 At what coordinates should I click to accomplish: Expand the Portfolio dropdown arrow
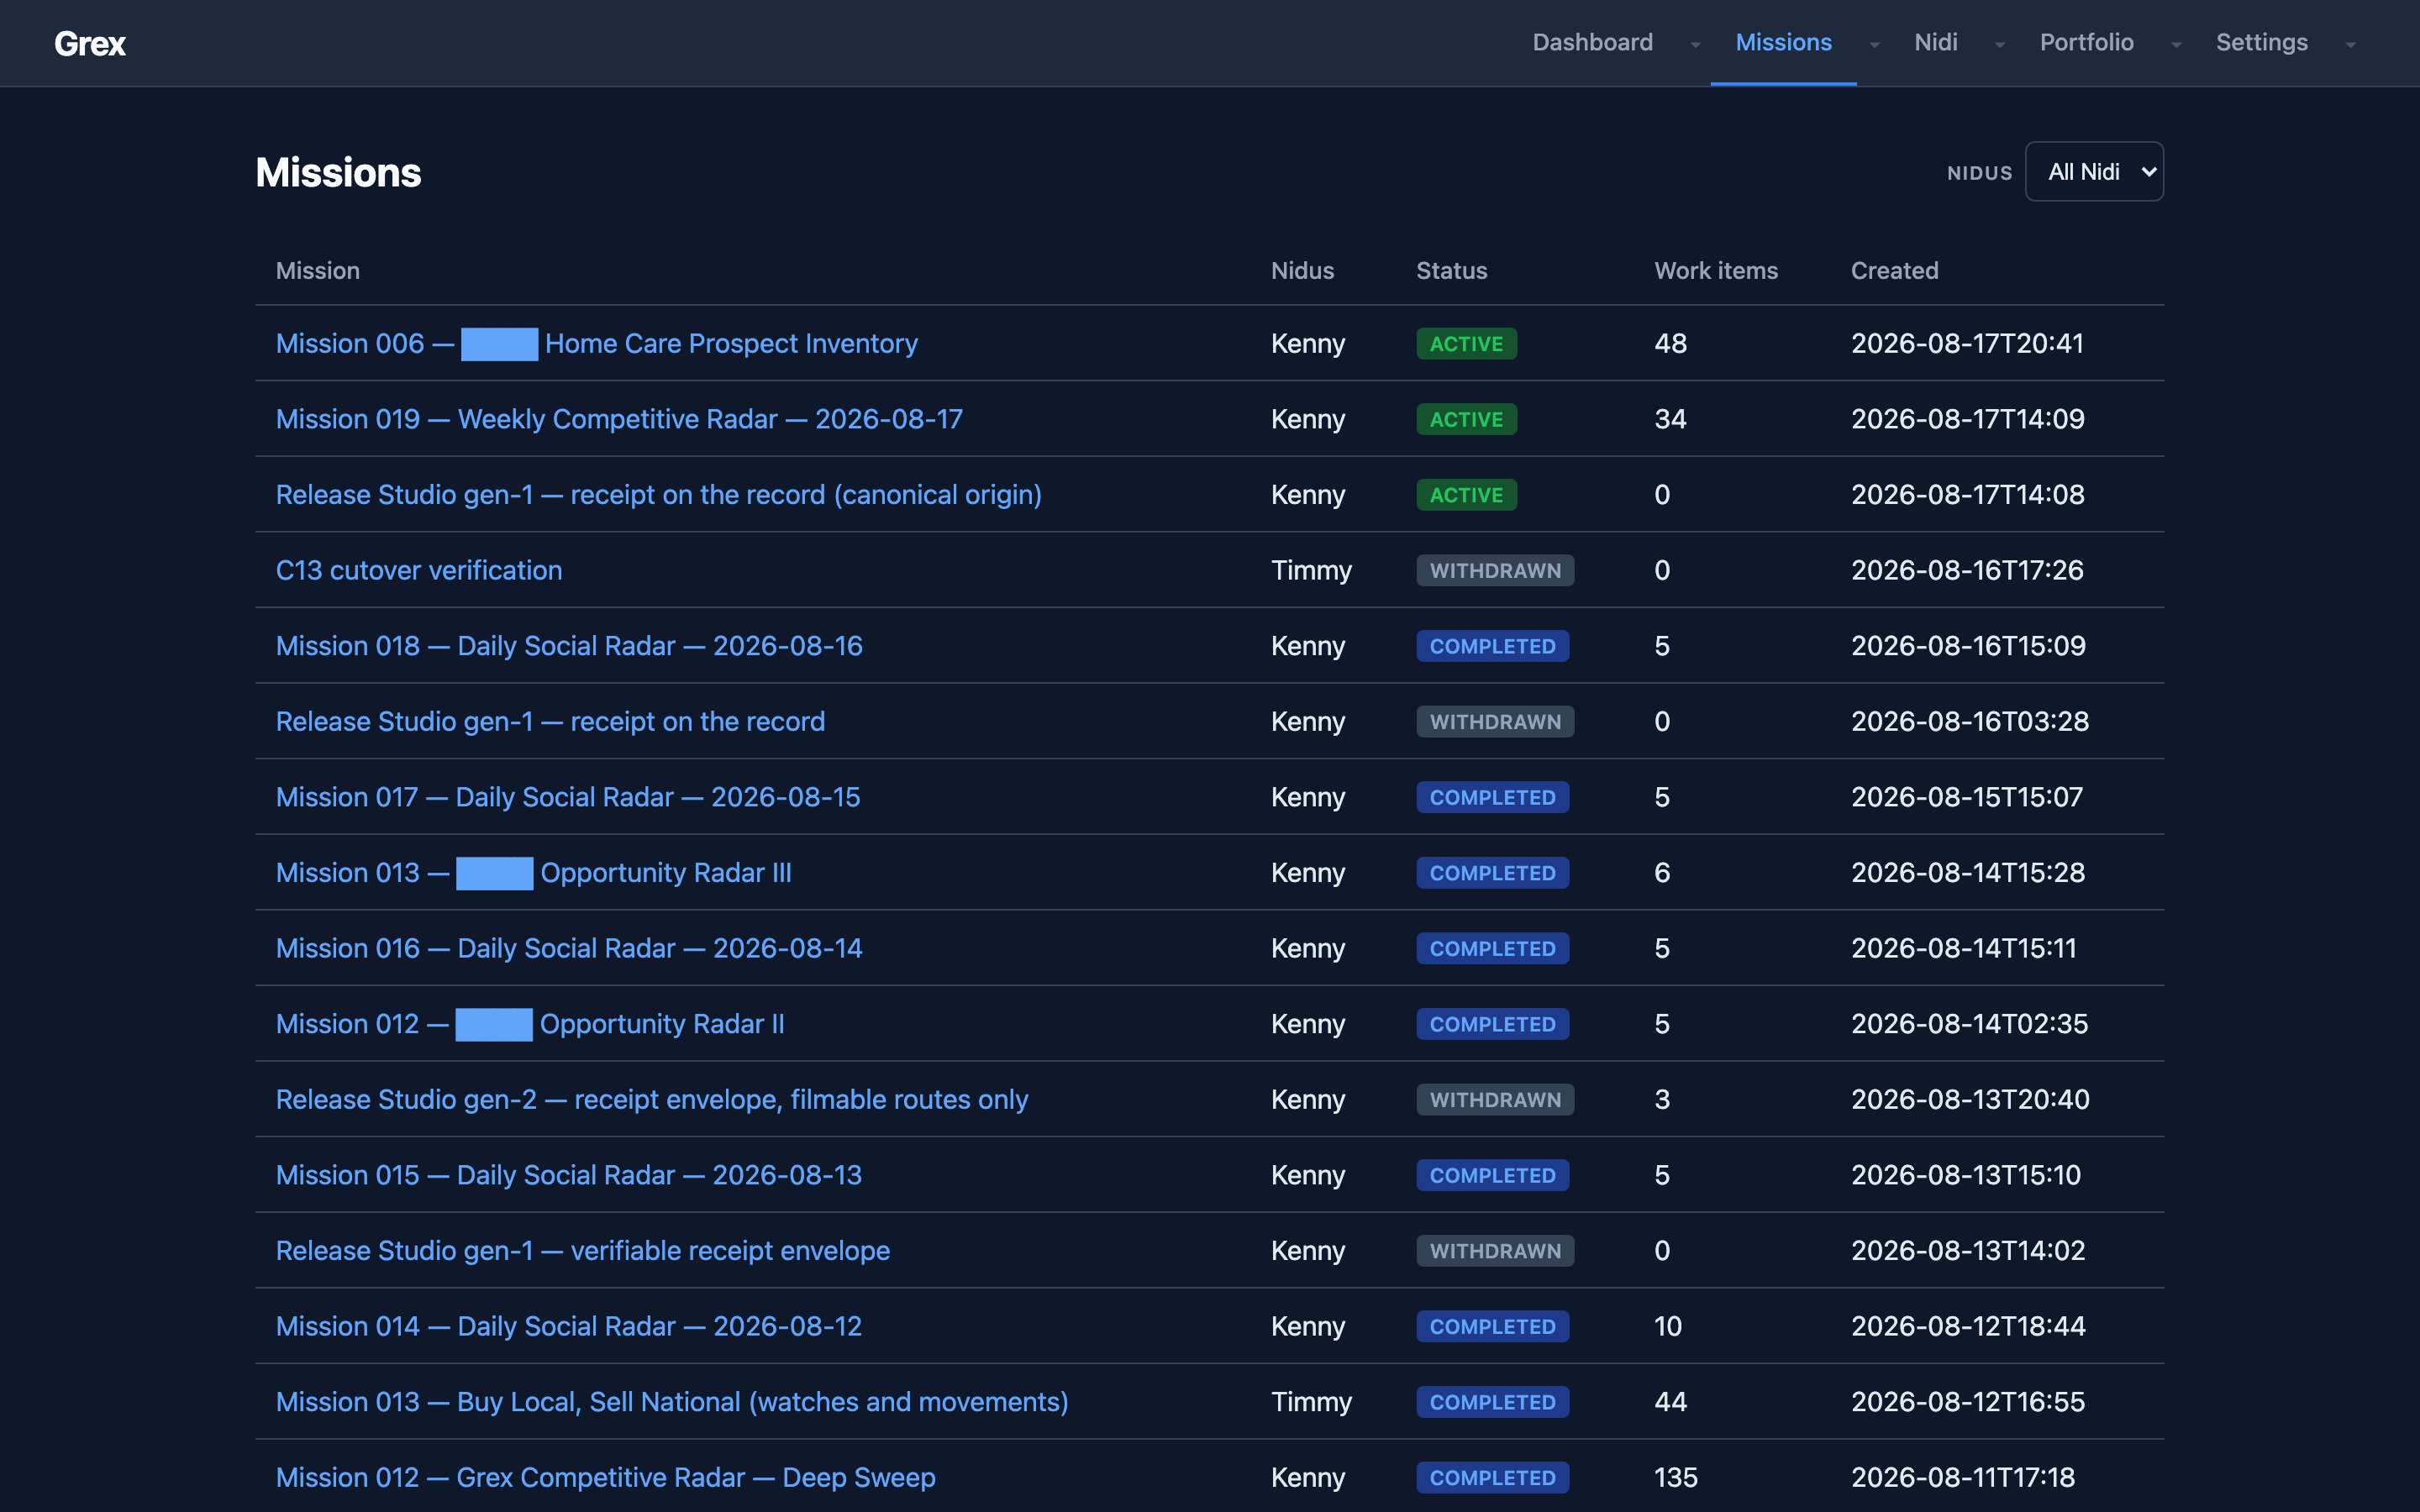[2176, 44]
